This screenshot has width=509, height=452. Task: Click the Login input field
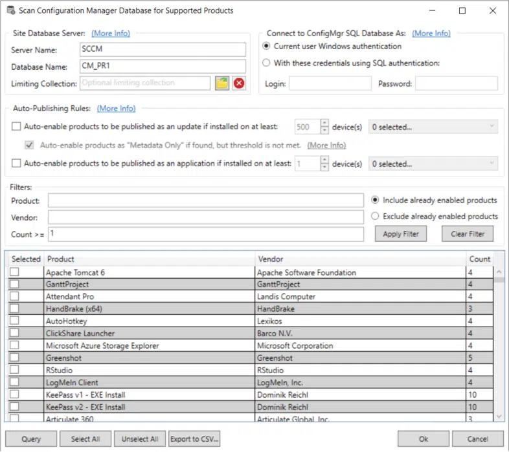[x=330, y=83]
